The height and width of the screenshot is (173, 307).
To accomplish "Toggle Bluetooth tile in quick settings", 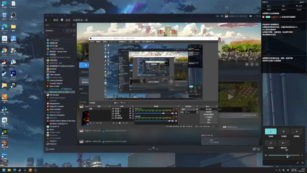I will click(271, 131).
